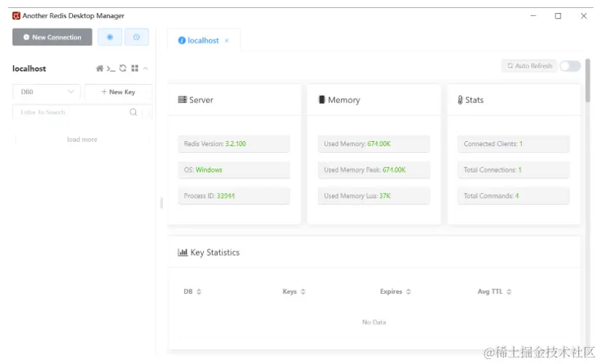The width and height of the screenshot is (600, 364).
Task: Open the DB0 database dropdown
Action: [x=47, y=92]
